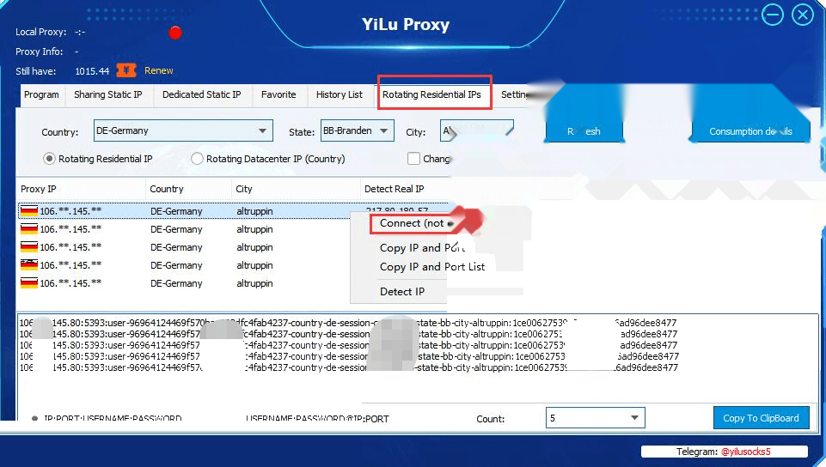Click the Renew link
Image resolution: width=826 pixels, height=467 pixels.
point(158,70)
